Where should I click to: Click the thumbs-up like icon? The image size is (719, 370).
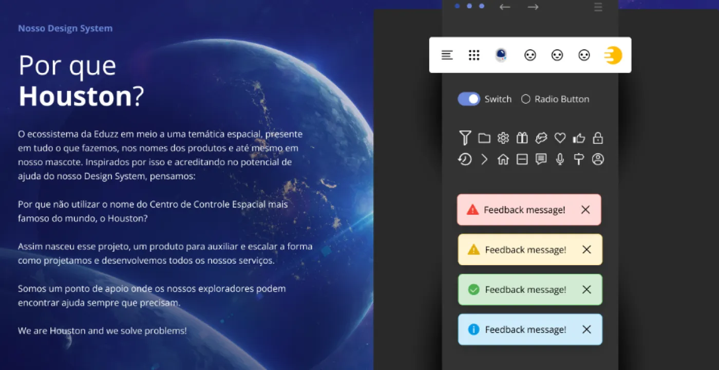[579, 138]
